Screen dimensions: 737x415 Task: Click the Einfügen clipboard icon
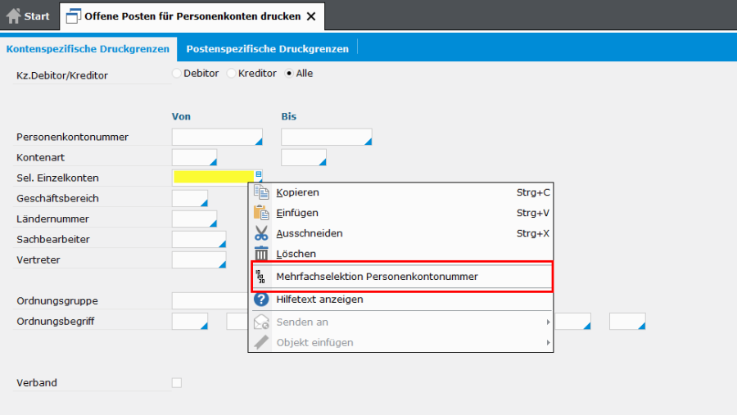point(261,213)
